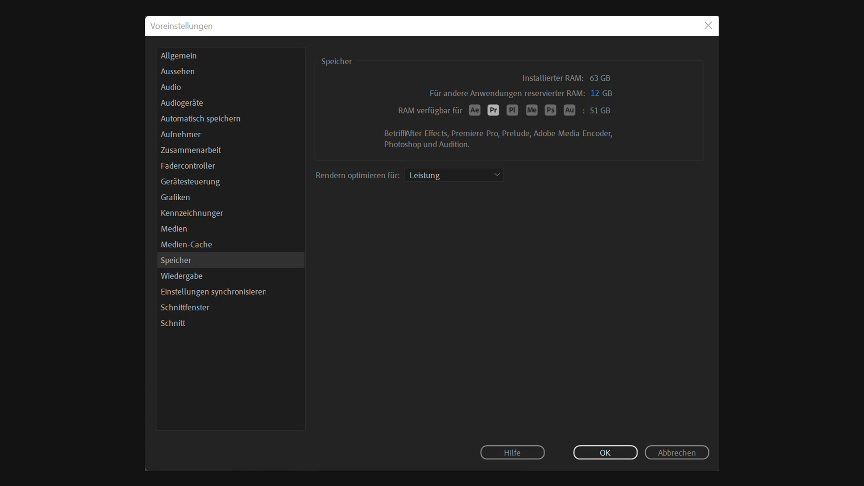This screenshot has width=864, height=486.
Task: Click the Abbrechen button
Action: tap(676, 453)
